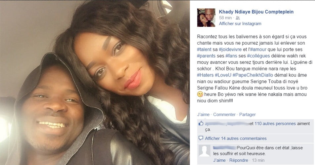Open Afficher sur Instagram link
Viewport: 315px width, 165px height.
coord(240,24)
